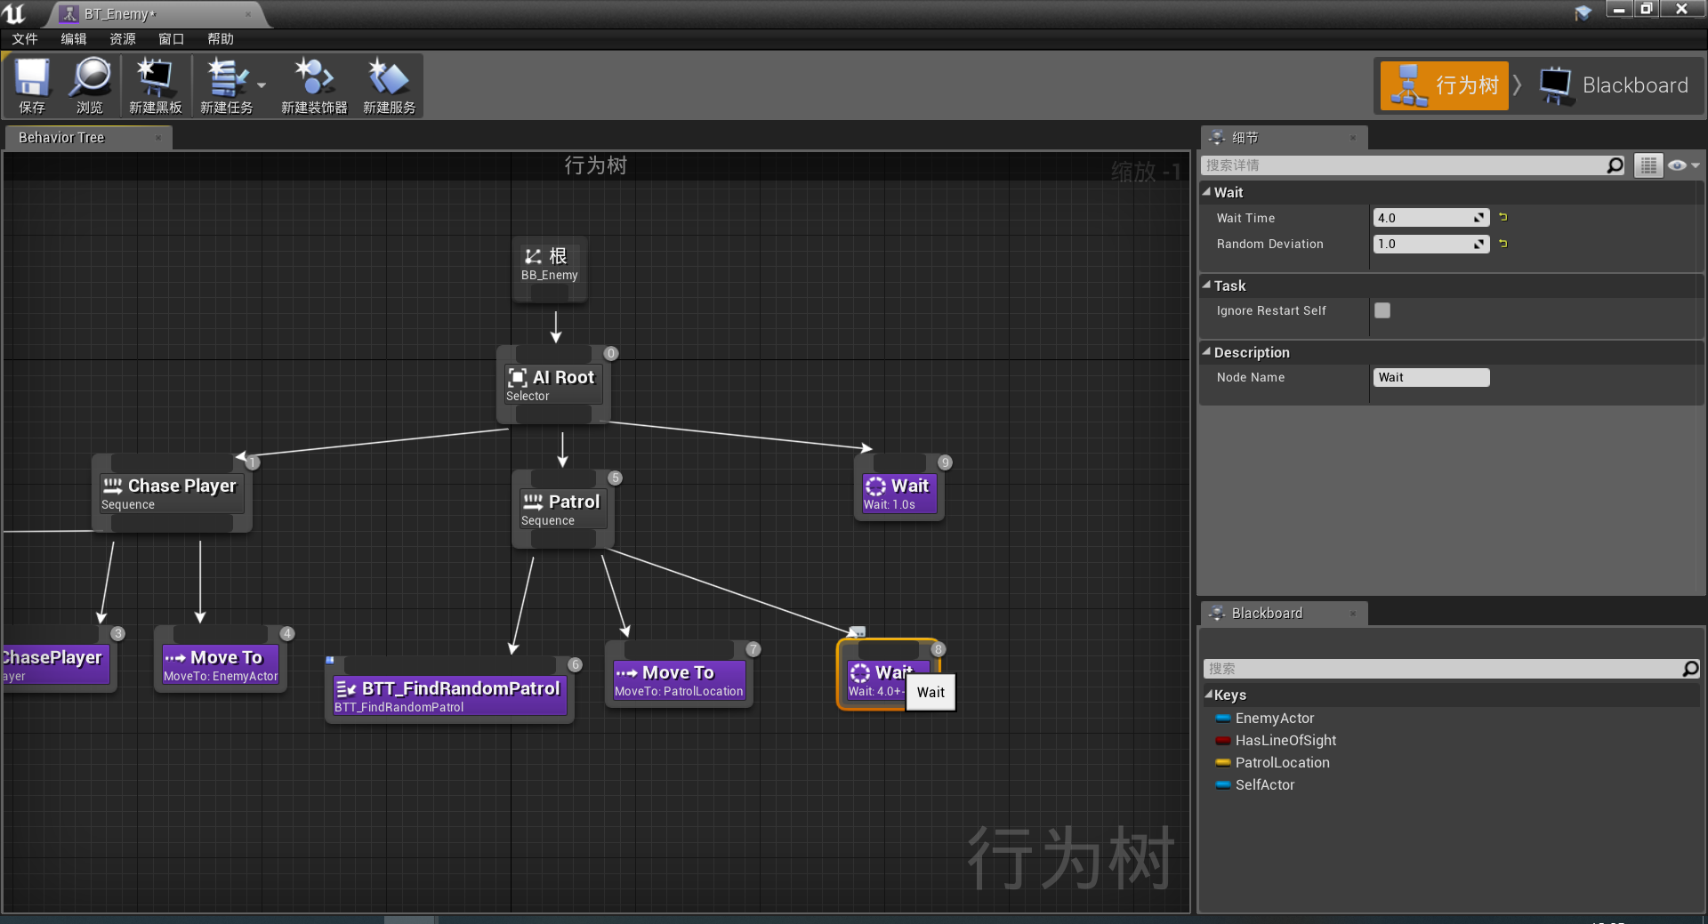Open the 帮助 menu
Image resolution: width=1708 pixels, height=924 pixels.
221,39
